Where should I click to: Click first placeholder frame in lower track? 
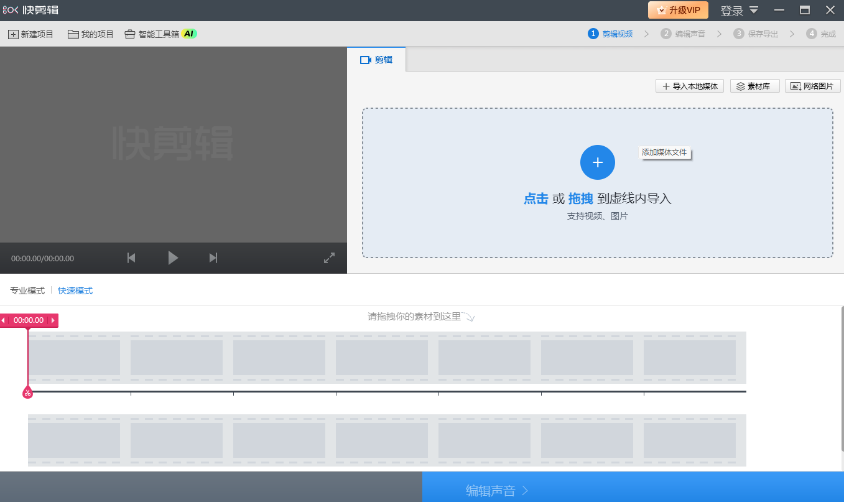74,440
